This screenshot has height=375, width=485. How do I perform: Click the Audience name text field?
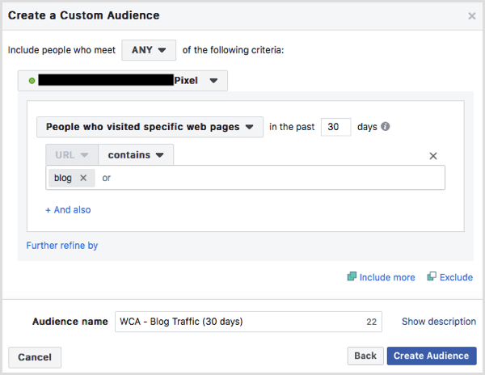coord(238,322)
